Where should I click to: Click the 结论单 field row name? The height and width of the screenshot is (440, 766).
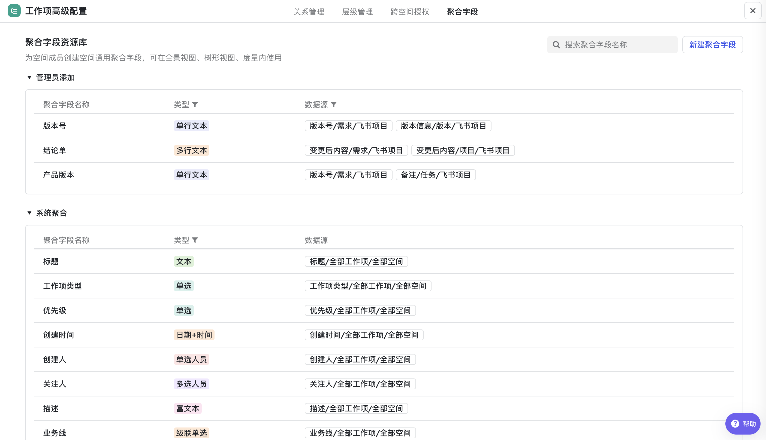[55, 150]
